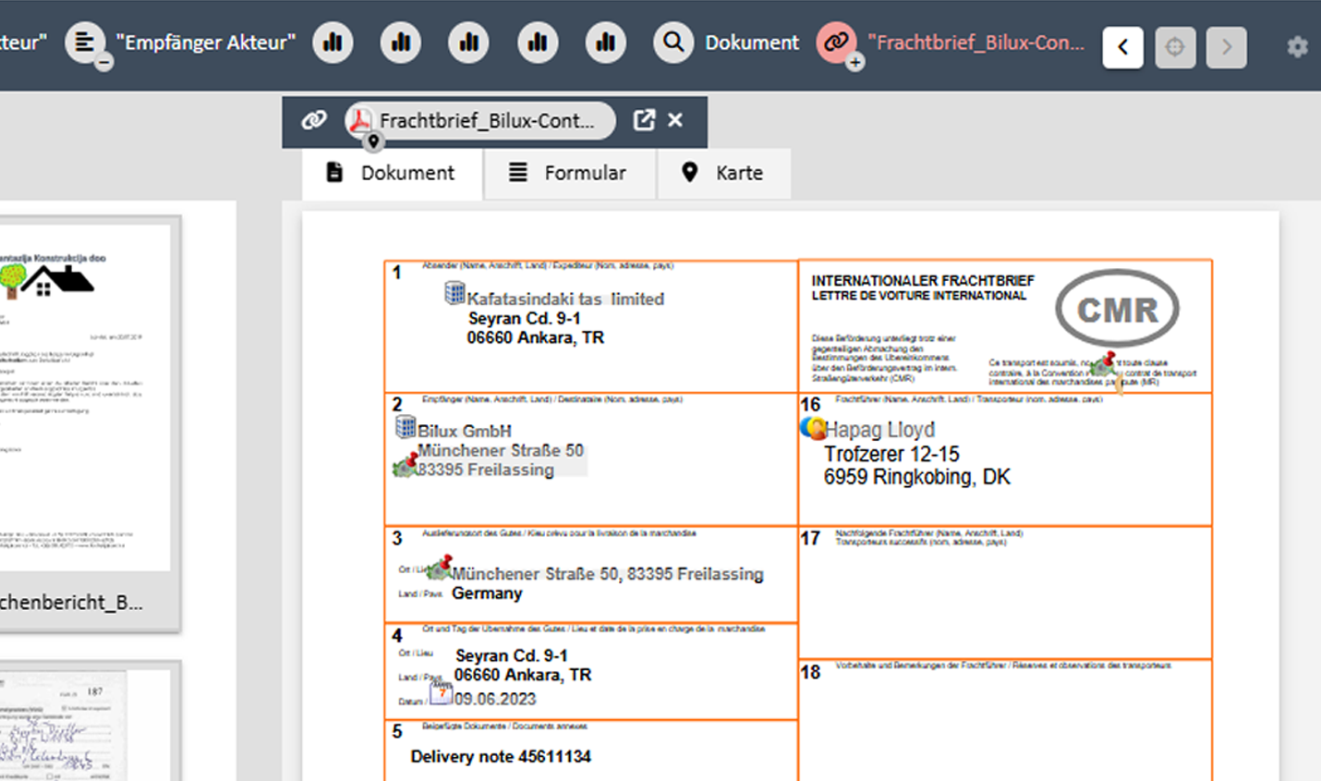Click "Frachtbrief_Bilux-Con..." label in top bar

[x=976, y=43]
